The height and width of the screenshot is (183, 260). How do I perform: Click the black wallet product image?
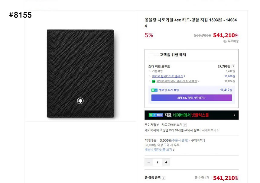pos(80,73)
